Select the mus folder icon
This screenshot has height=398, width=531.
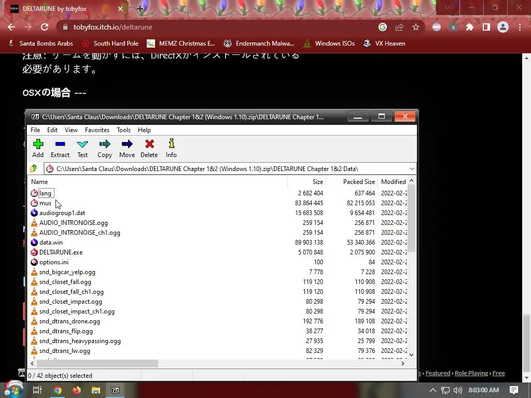click(x=34, y=203)
